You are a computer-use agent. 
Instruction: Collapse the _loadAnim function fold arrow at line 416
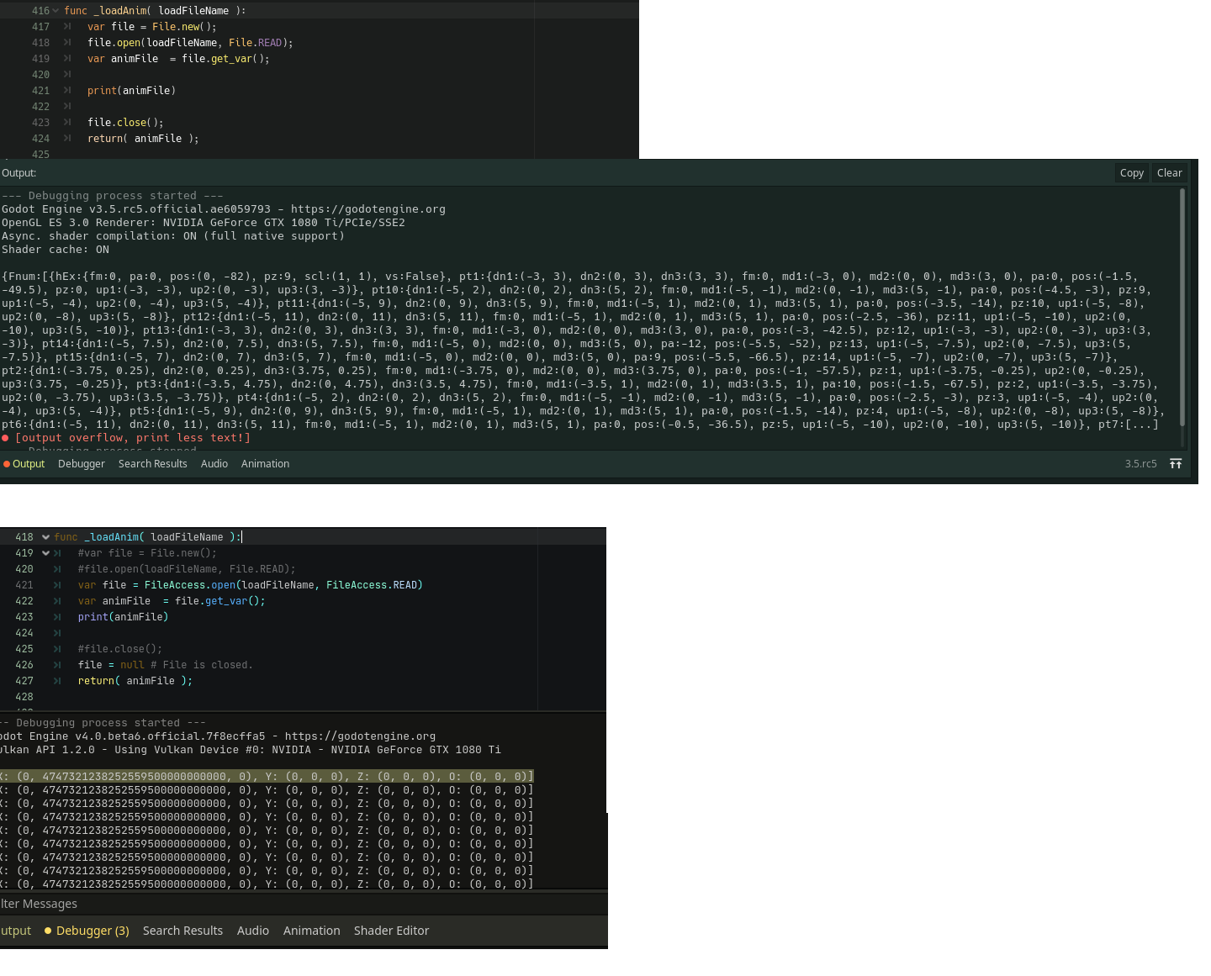click(56, 10)
